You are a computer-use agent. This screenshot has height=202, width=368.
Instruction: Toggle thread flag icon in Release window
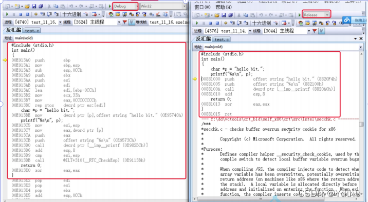click(315, 31)
